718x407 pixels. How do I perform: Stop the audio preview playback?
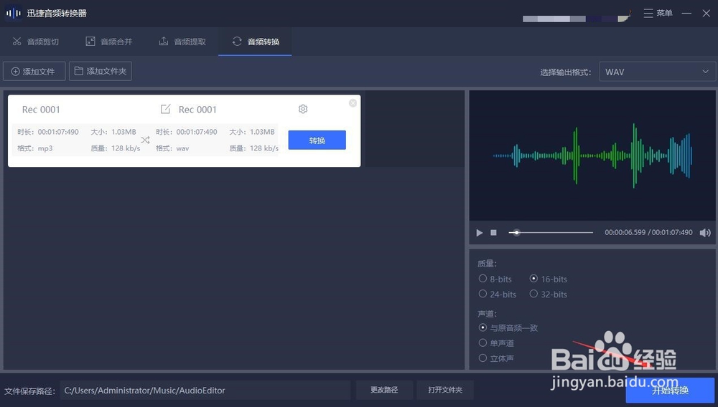[494, 232]
